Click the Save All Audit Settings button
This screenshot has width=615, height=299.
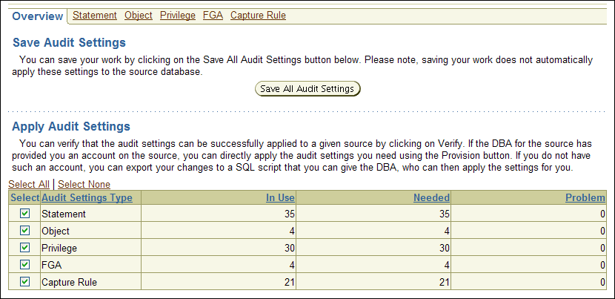coord(307,89)
